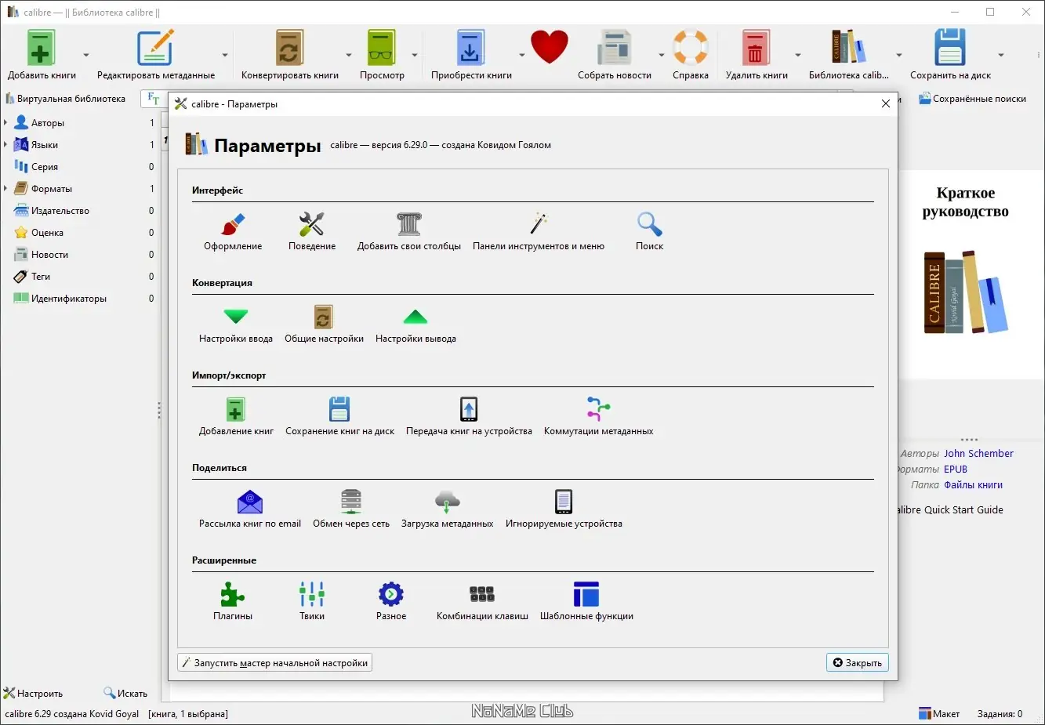Click Сохранить на диск toolbar icon
The height and width of the screenshot is (725, 1045).
pos(950,54)
